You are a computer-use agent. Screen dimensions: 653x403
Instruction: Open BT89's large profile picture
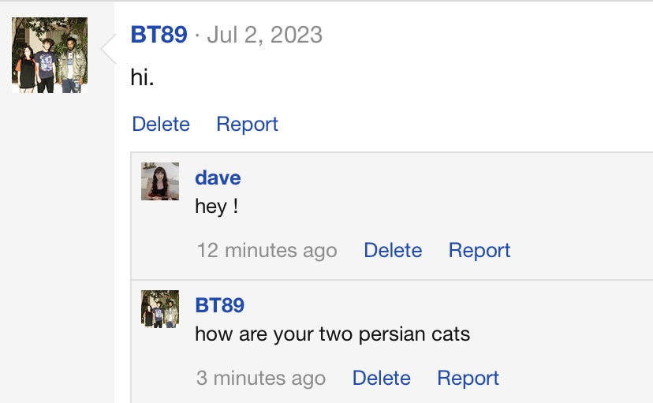pos(50,55)
